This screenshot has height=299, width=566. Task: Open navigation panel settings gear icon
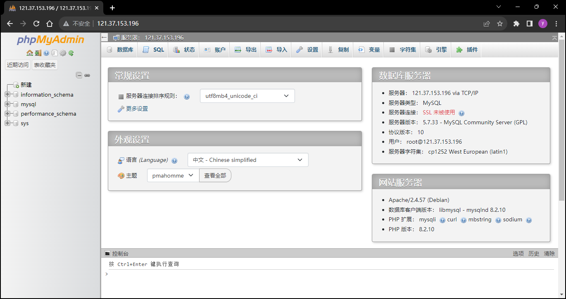tap(63, 53)
